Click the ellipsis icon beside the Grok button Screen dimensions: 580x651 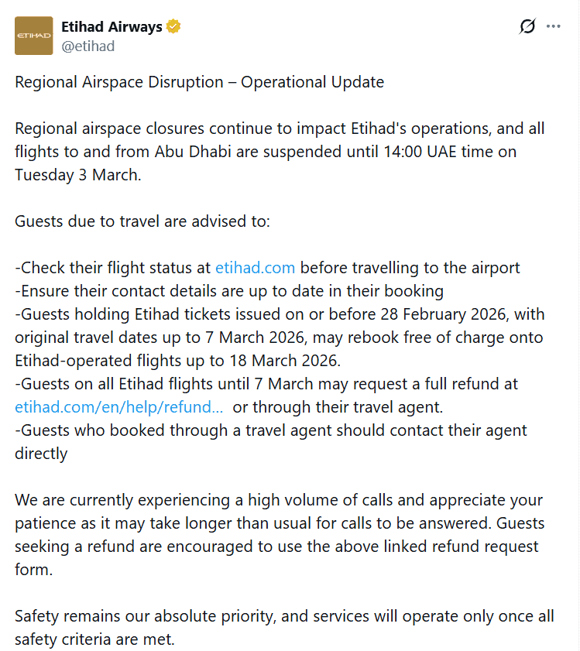[554, 26]
